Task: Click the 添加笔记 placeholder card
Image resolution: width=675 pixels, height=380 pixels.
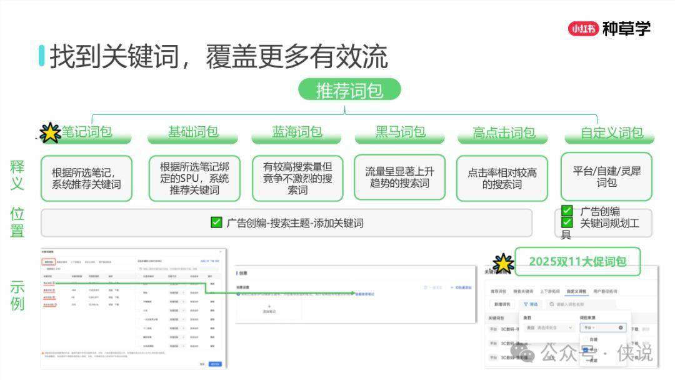Action: 269,308
